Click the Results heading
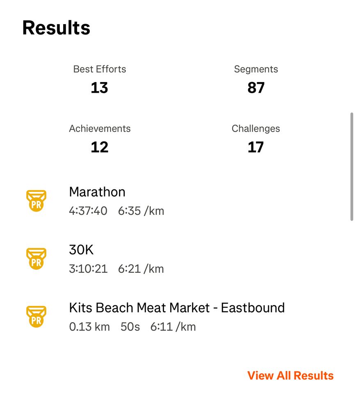This screenshot has width=356, height=410. (56, 28)
